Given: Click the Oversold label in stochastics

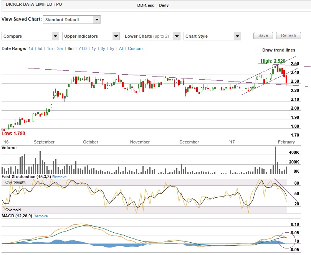Looking at the screenshot, I should pos(13,210).
